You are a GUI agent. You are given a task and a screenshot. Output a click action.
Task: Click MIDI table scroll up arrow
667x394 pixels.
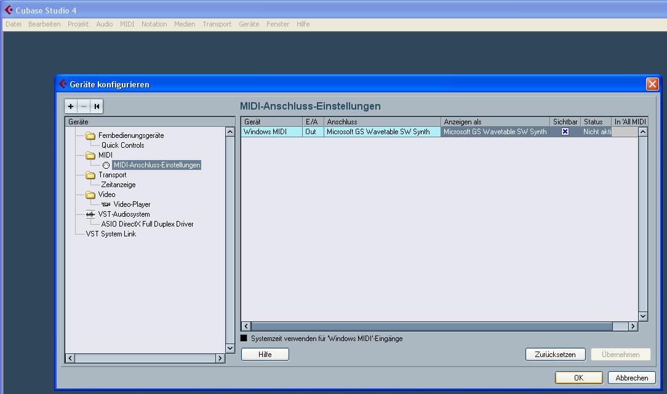pyautogui.click(x=643, y=132)
